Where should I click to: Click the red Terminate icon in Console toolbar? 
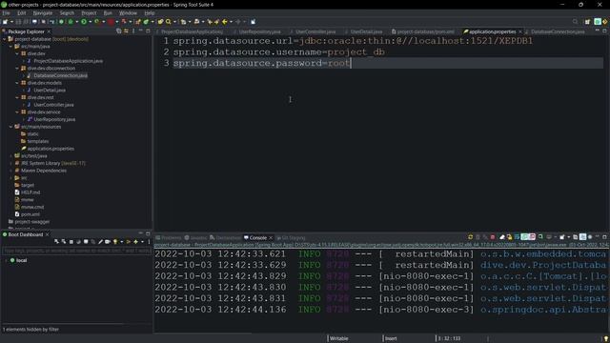click(x=493, y=237)
